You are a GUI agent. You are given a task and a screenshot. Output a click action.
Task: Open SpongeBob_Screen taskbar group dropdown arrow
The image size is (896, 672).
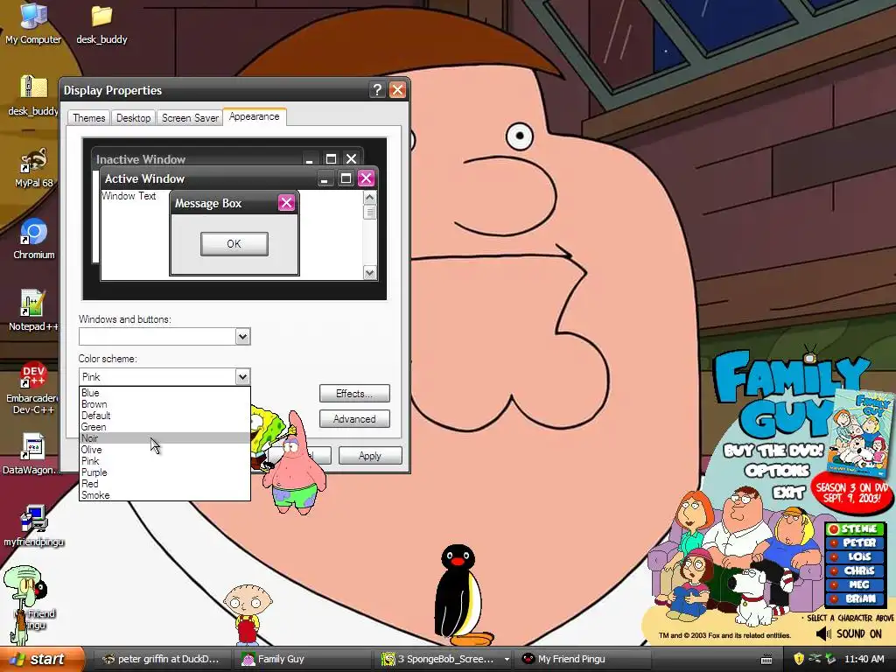tap(507, 659)
